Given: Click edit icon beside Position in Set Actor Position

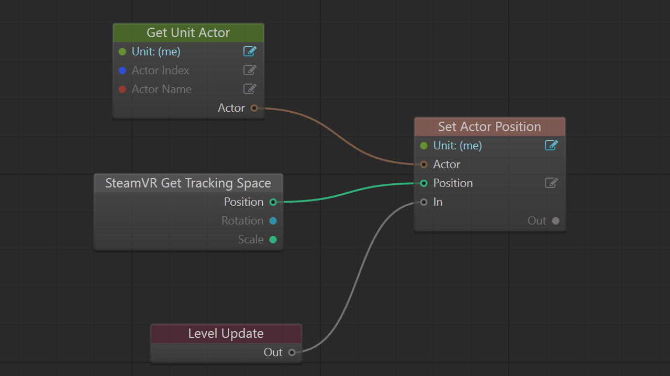Looking at the screenshot, I should coord(551,183).
